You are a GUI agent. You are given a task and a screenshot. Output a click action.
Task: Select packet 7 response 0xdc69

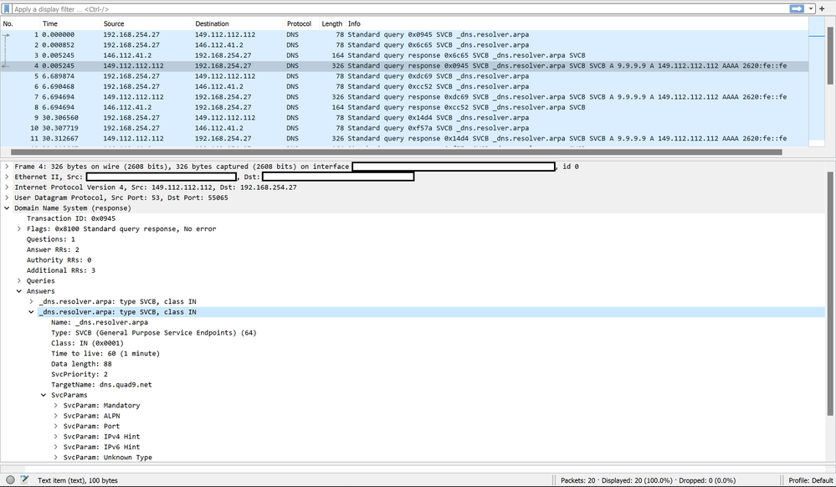click(x=405, y=97)
